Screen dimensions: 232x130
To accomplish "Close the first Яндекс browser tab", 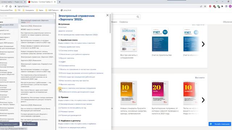I will pyautogui.click(x=25, y=2).
